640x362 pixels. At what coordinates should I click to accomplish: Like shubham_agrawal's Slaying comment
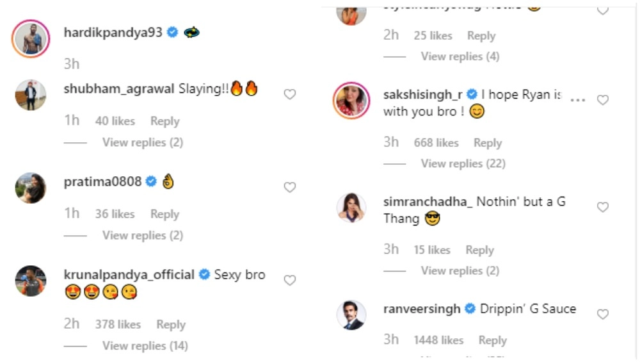(290, 95)
